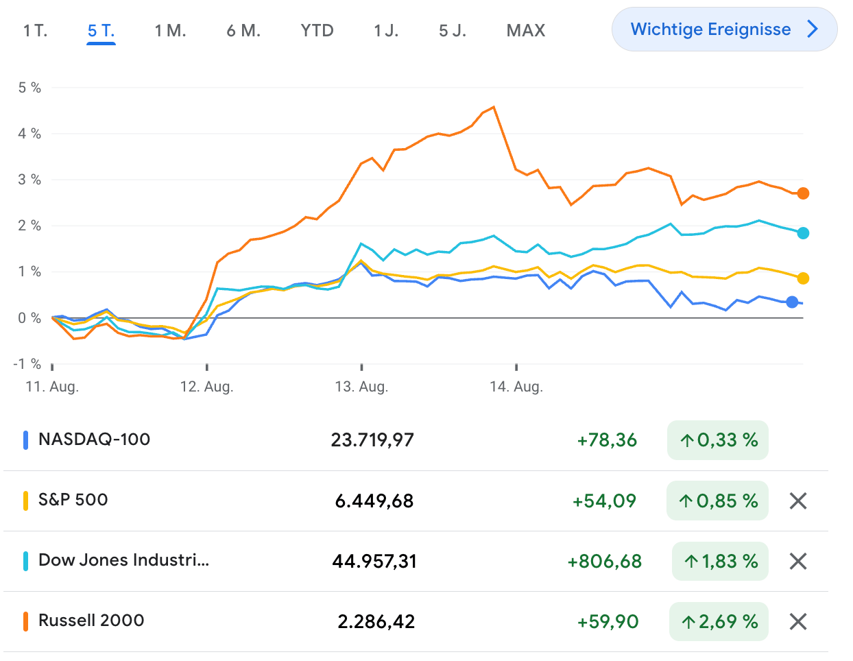
Task: Open the Dow Jones Industri… index row
Action: [x=416, y=562]
